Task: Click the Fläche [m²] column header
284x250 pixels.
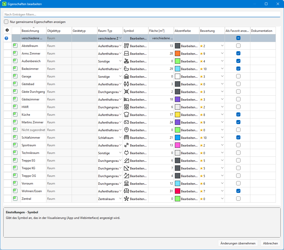Action: pyautogui.click(x=157, y=31)
